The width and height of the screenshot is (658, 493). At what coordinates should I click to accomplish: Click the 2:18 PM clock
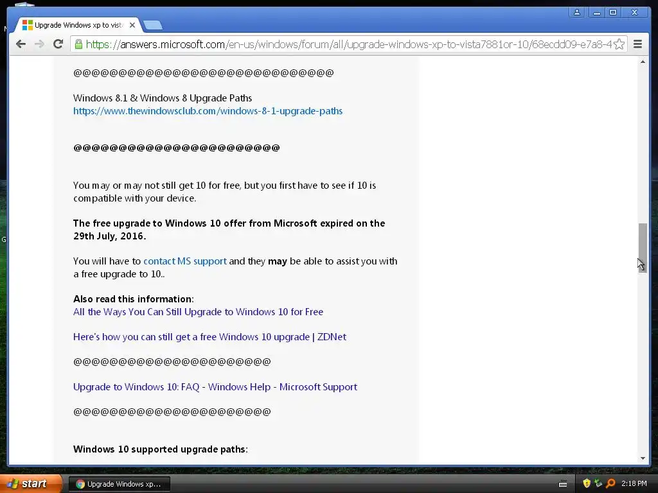tap(634, 484)
